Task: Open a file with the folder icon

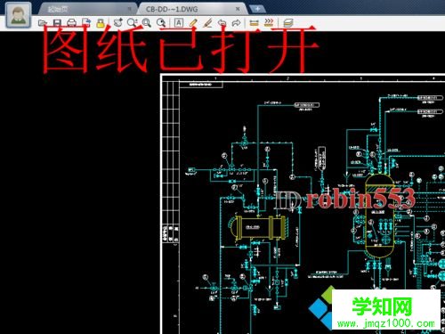Action: click(x=43, y=22)
